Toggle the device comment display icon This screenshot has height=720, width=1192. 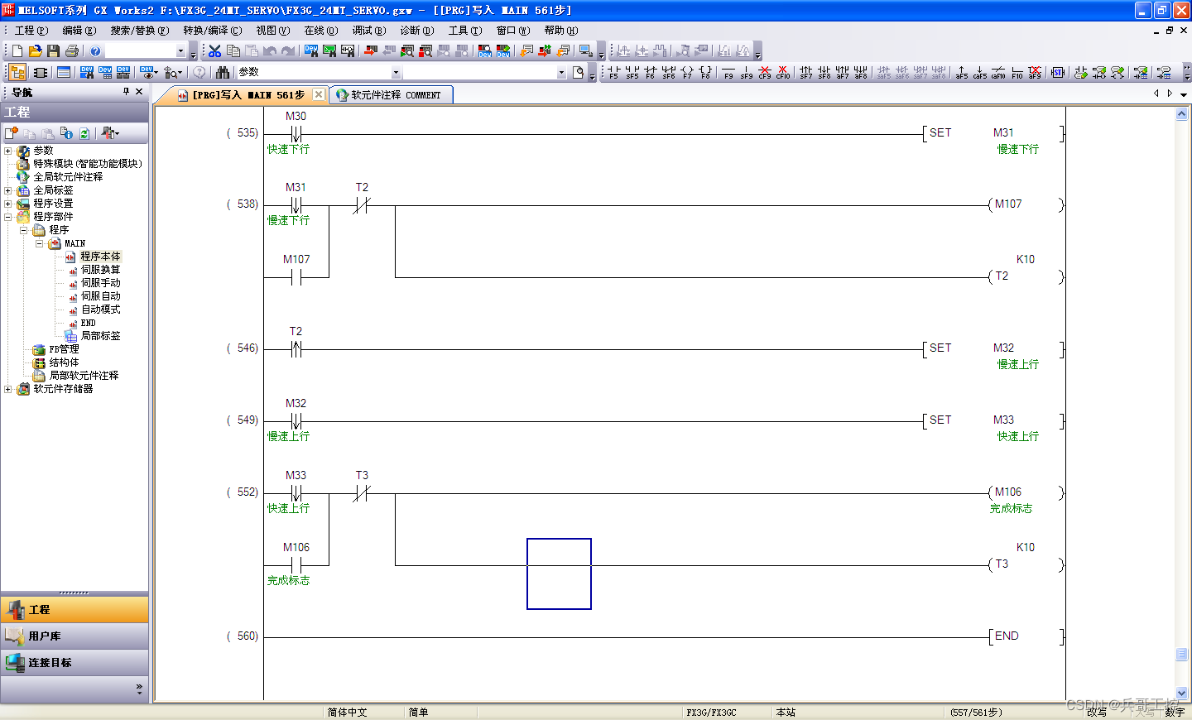pos(1080,72)
